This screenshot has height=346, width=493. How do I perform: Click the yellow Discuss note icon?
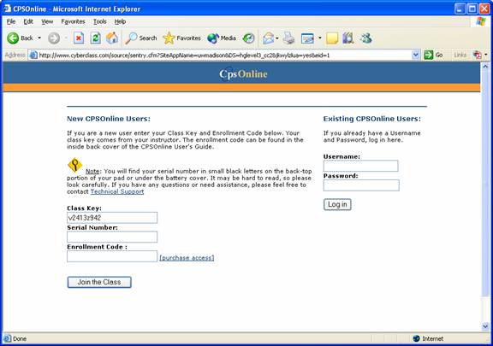tap(332, 38)
